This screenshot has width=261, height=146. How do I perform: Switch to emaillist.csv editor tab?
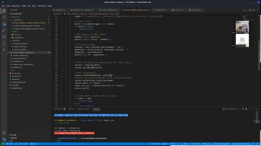(196, 10)
